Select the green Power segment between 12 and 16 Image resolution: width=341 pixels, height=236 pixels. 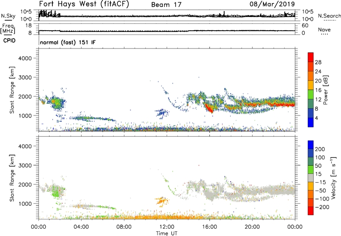coord(311,95)
